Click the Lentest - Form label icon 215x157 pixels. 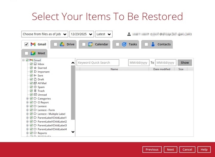click(35, 110)
